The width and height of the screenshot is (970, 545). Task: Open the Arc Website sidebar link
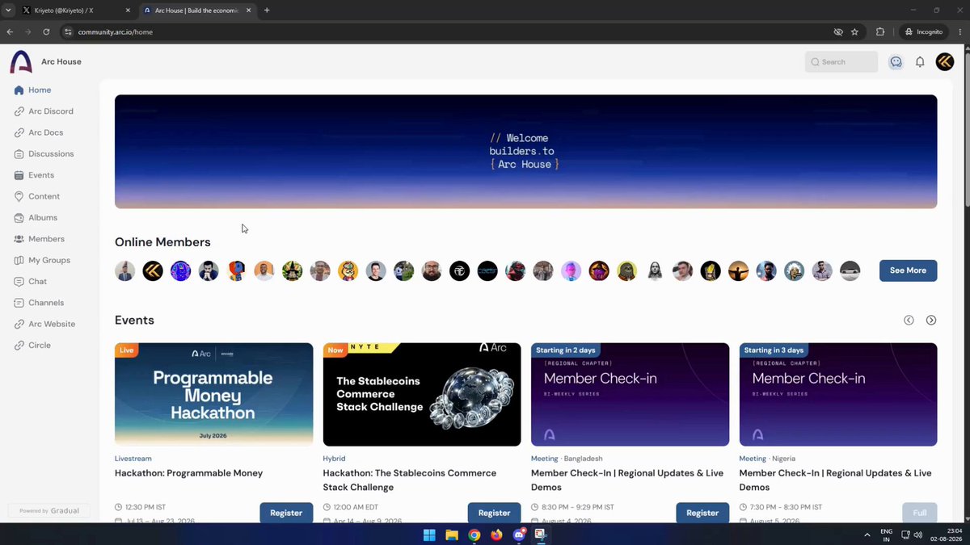coord(44,324)
